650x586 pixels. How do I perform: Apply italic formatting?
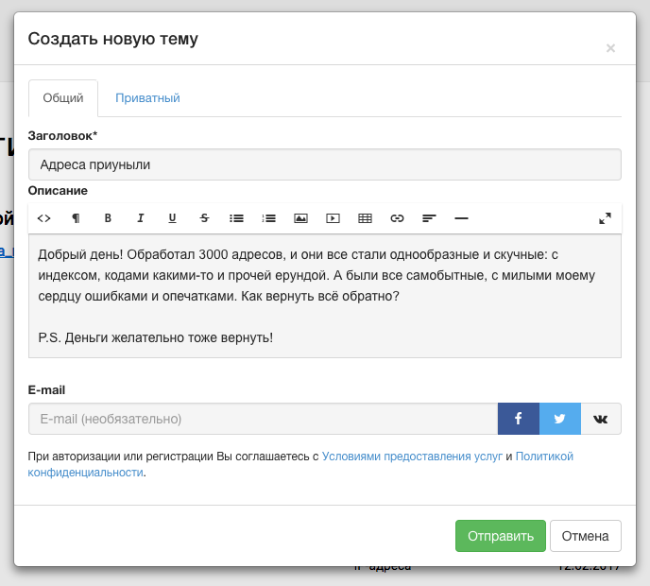140,218
